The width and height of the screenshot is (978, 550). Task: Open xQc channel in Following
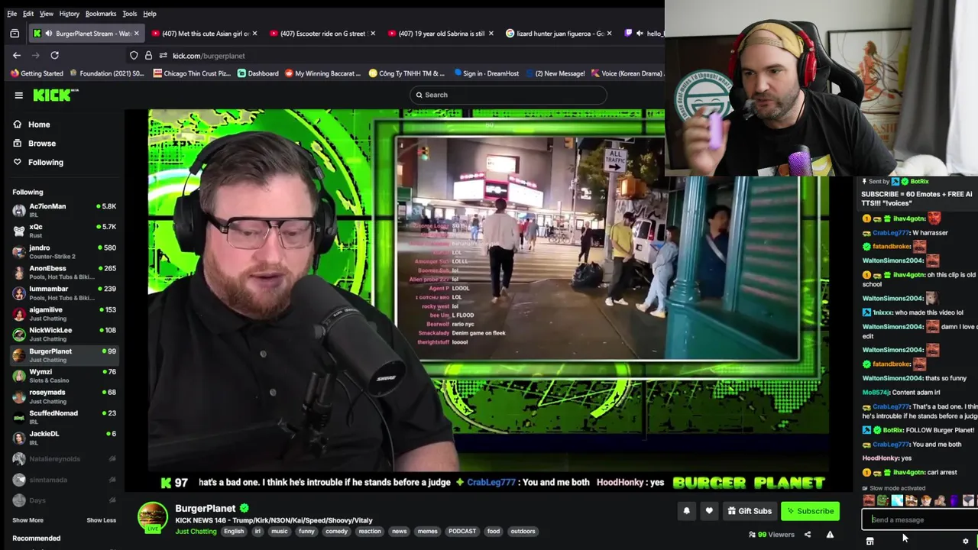tap(64, 231)
